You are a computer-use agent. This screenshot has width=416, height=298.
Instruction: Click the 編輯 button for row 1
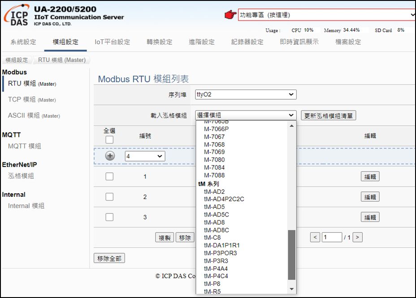point(370,176)
